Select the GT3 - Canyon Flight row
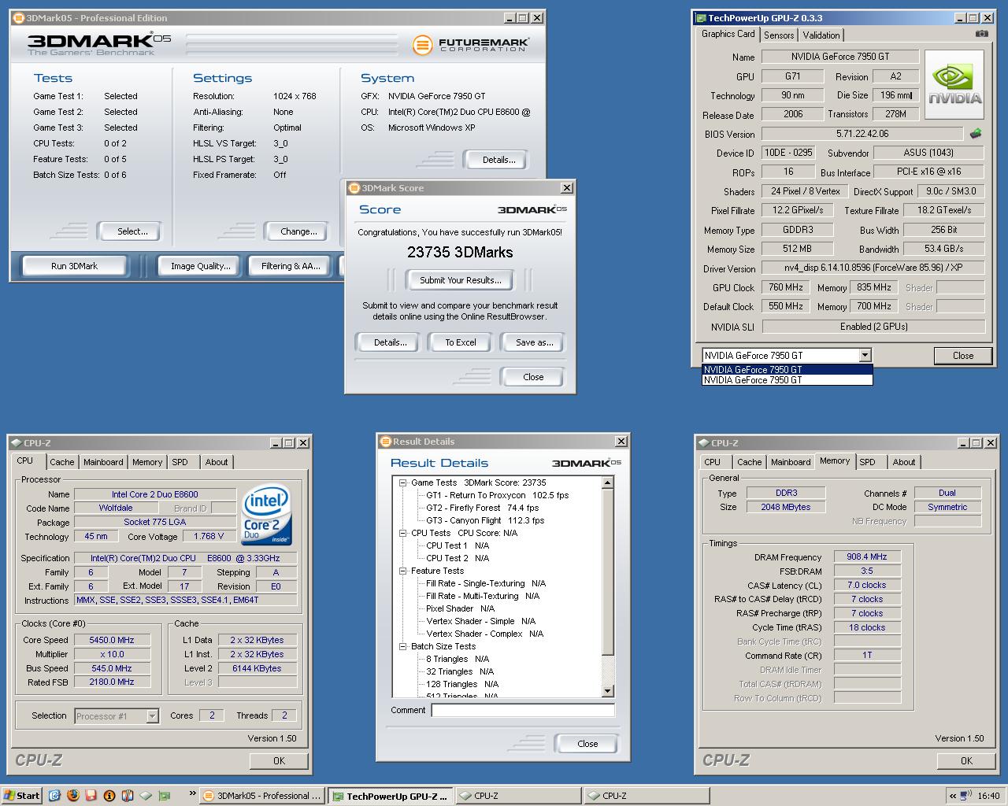This screenshot has height=806, width=1008. point(485,520)
